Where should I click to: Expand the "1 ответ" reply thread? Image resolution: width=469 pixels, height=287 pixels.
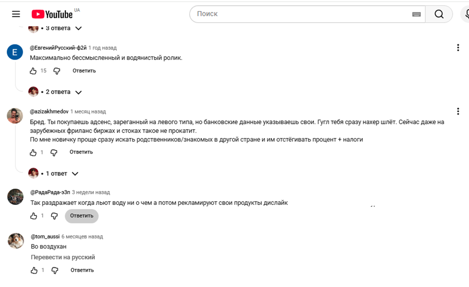click(53, 174)
